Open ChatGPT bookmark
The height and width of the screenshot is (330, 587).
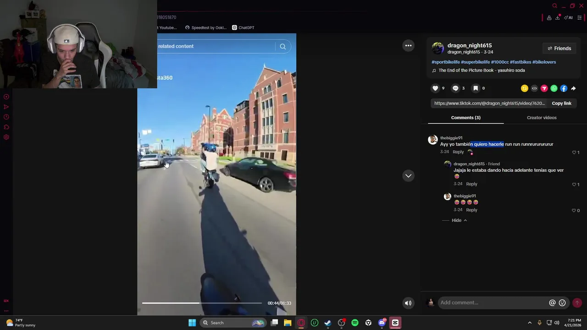pos(243,27)
